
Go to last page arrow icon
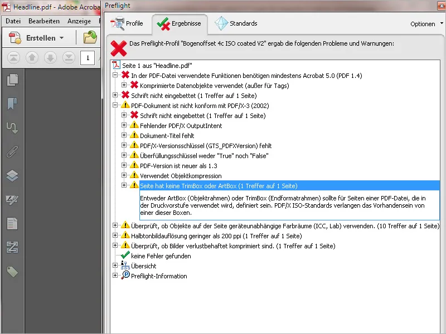click(69, 58)
